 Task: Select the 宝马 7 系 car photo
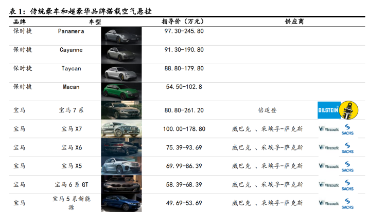121,110
